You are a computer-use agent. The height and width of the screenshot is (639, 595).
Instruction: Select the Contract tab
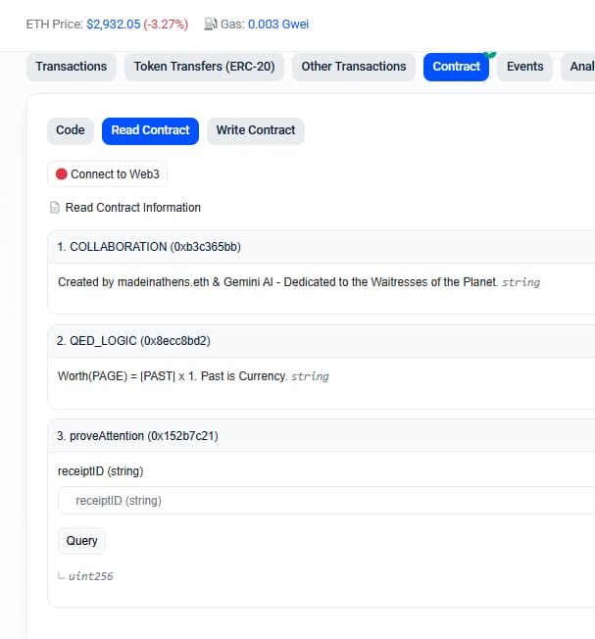point(456,67)
